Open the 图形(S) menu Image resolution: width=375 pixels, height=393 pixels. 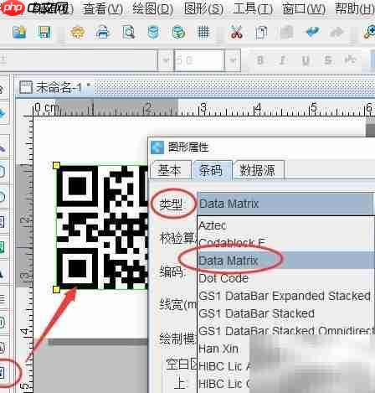[x=203, y=9]
